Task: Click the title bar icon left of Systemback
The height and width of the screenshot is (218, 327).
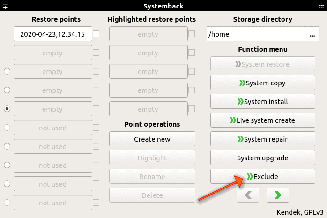Action: pos(6,7)
